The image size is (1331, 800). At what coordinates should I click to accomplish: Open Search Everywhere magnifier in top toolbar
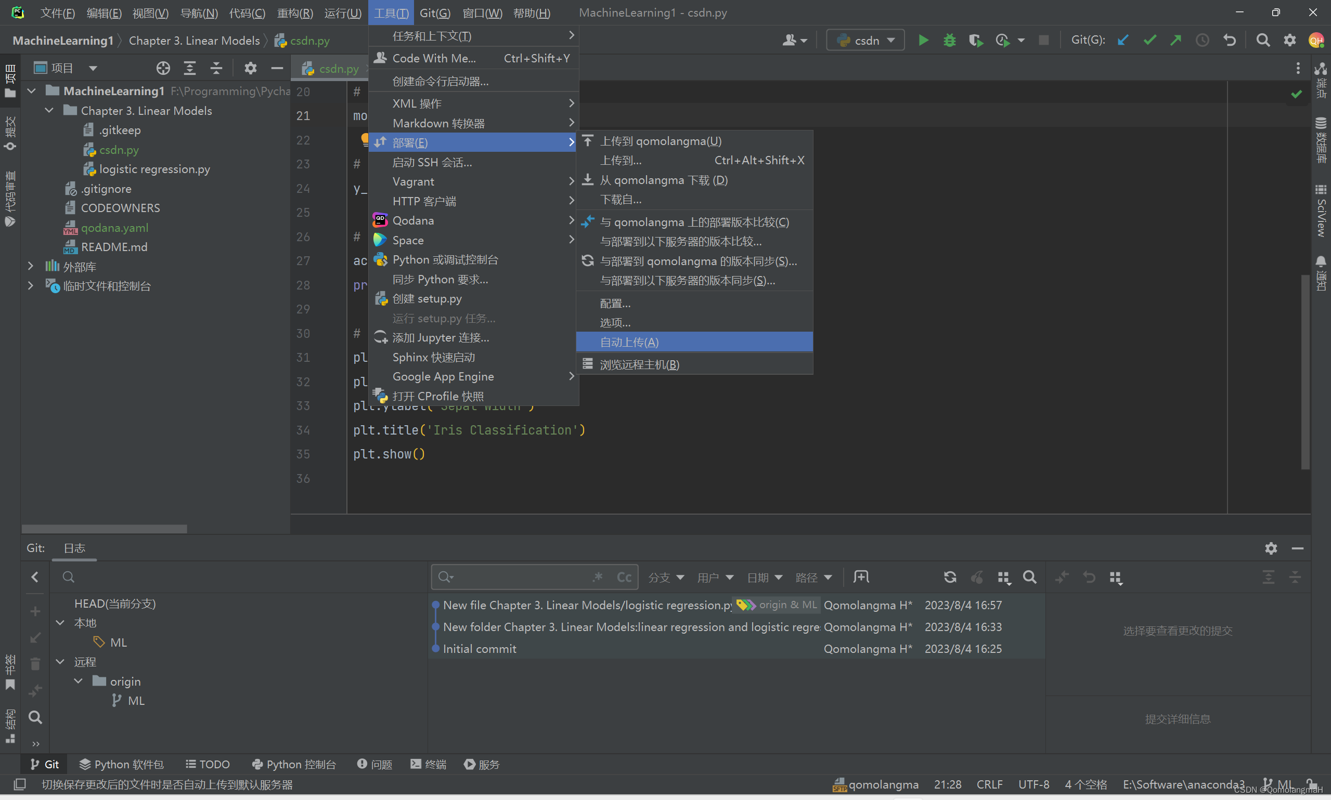[x=1263, y=41]
